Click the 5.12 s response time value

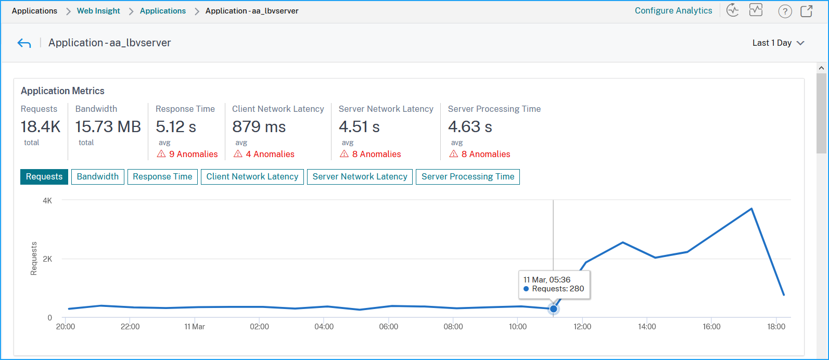[176, 126]
